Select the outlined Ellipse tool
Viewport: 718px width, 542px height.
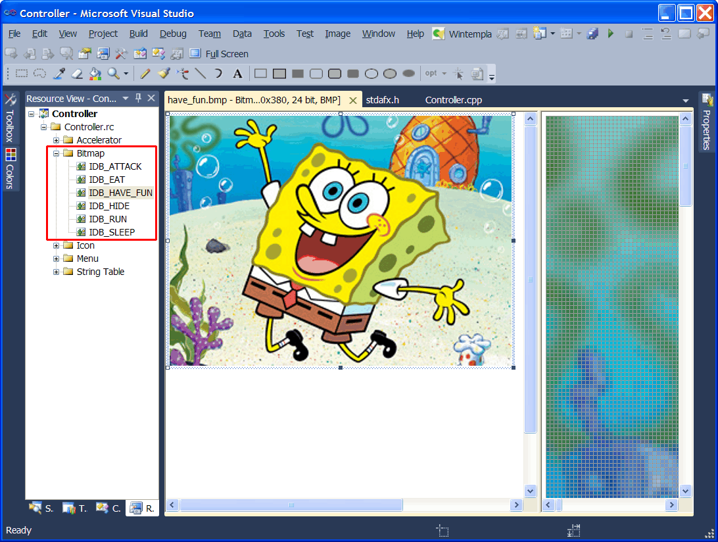371,73
